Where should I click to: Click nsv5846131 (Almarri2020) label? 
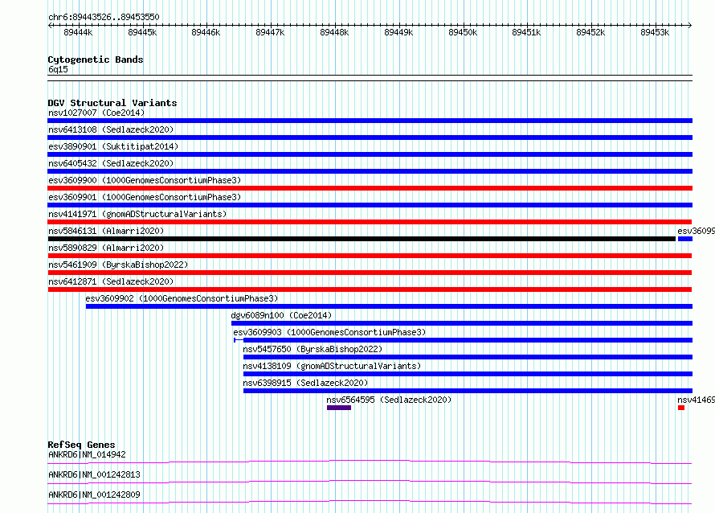click(106, 231)
